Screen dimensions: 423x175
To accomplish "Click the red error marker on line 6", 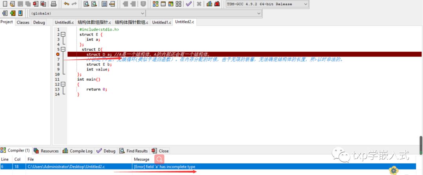I will [58, 54].
